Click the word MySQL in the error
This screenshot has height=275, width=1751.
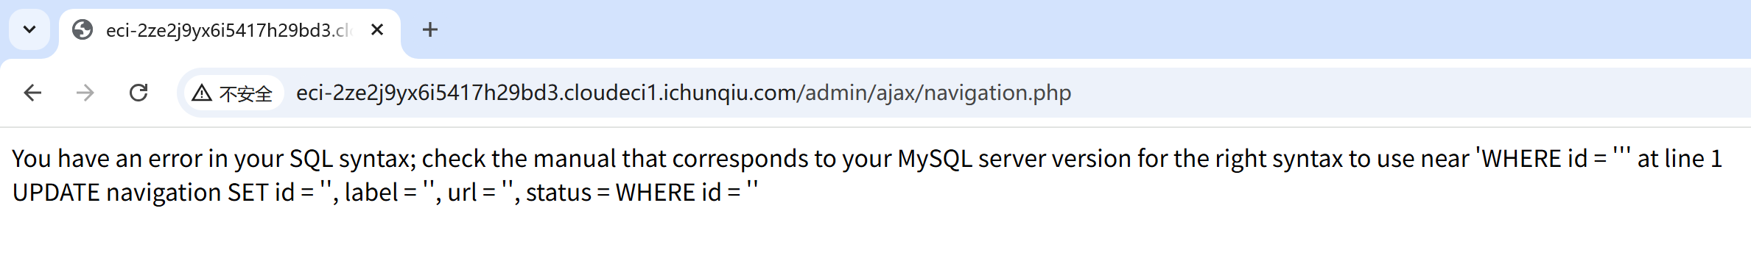[x=935, y=158]
